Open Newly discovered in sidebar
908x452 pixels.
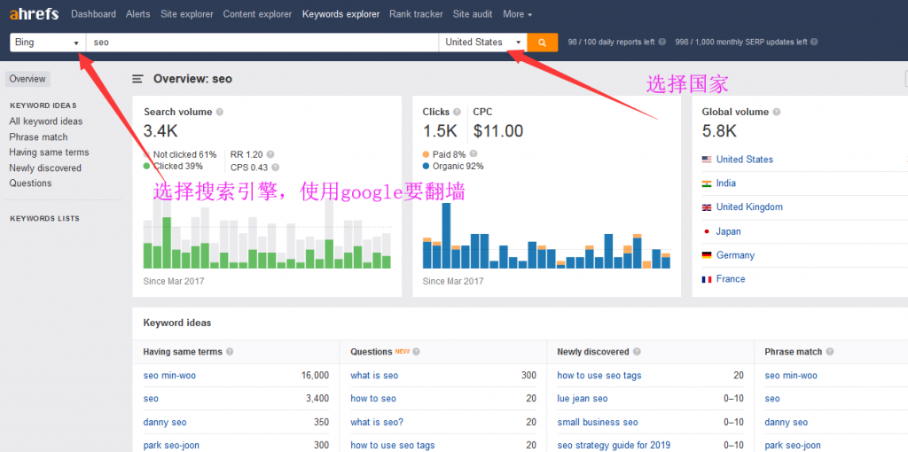tap(45, 168)
